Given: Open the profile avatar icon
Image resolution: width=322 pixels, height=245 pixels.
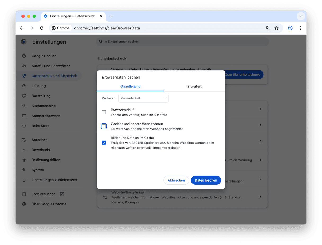Looking at the screenshot, I should 290,28.
